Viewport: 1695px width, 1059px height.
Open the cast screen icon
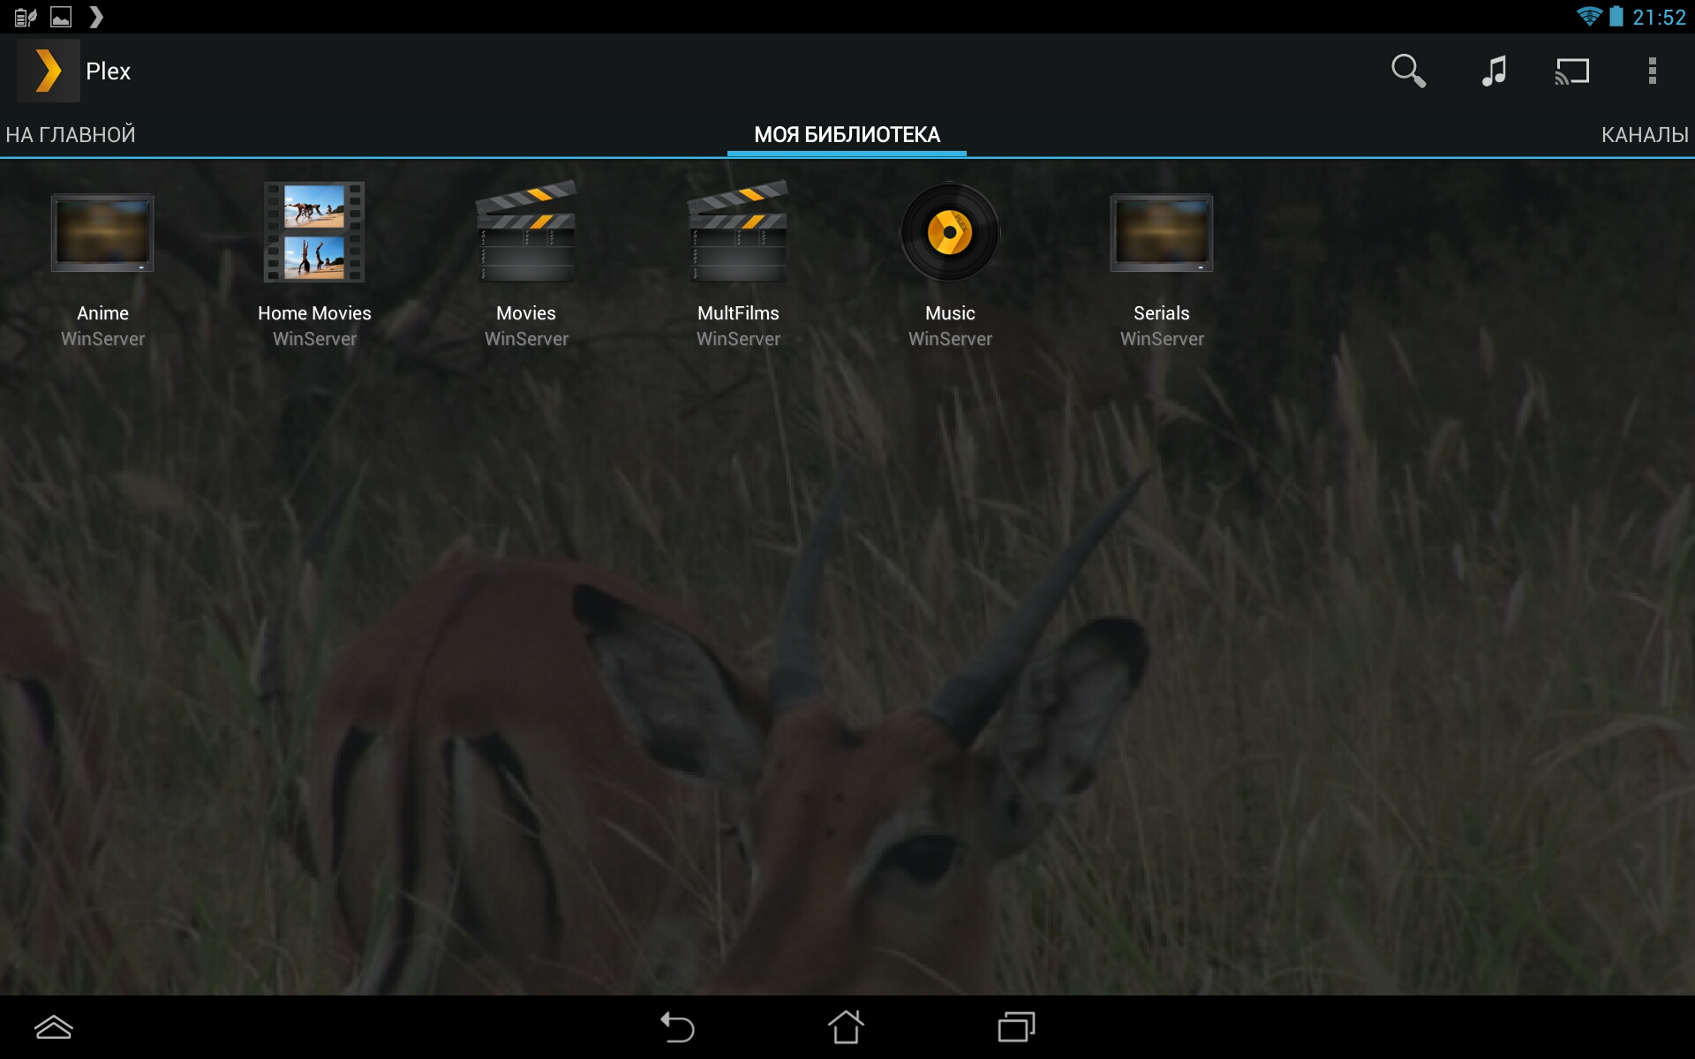1572,71
